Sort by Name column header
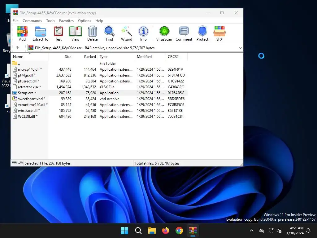Viewport: 317px width, 238px height. [x=30, y=57]
